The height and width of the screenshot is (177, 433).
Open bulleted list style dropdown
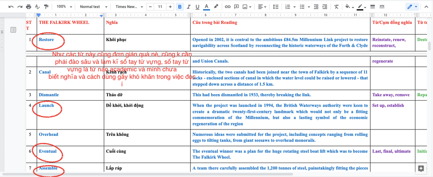click(x=309, y=6)
